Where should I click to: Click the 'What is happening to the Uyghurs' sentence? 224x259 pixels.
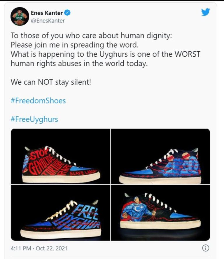point(105,59)
